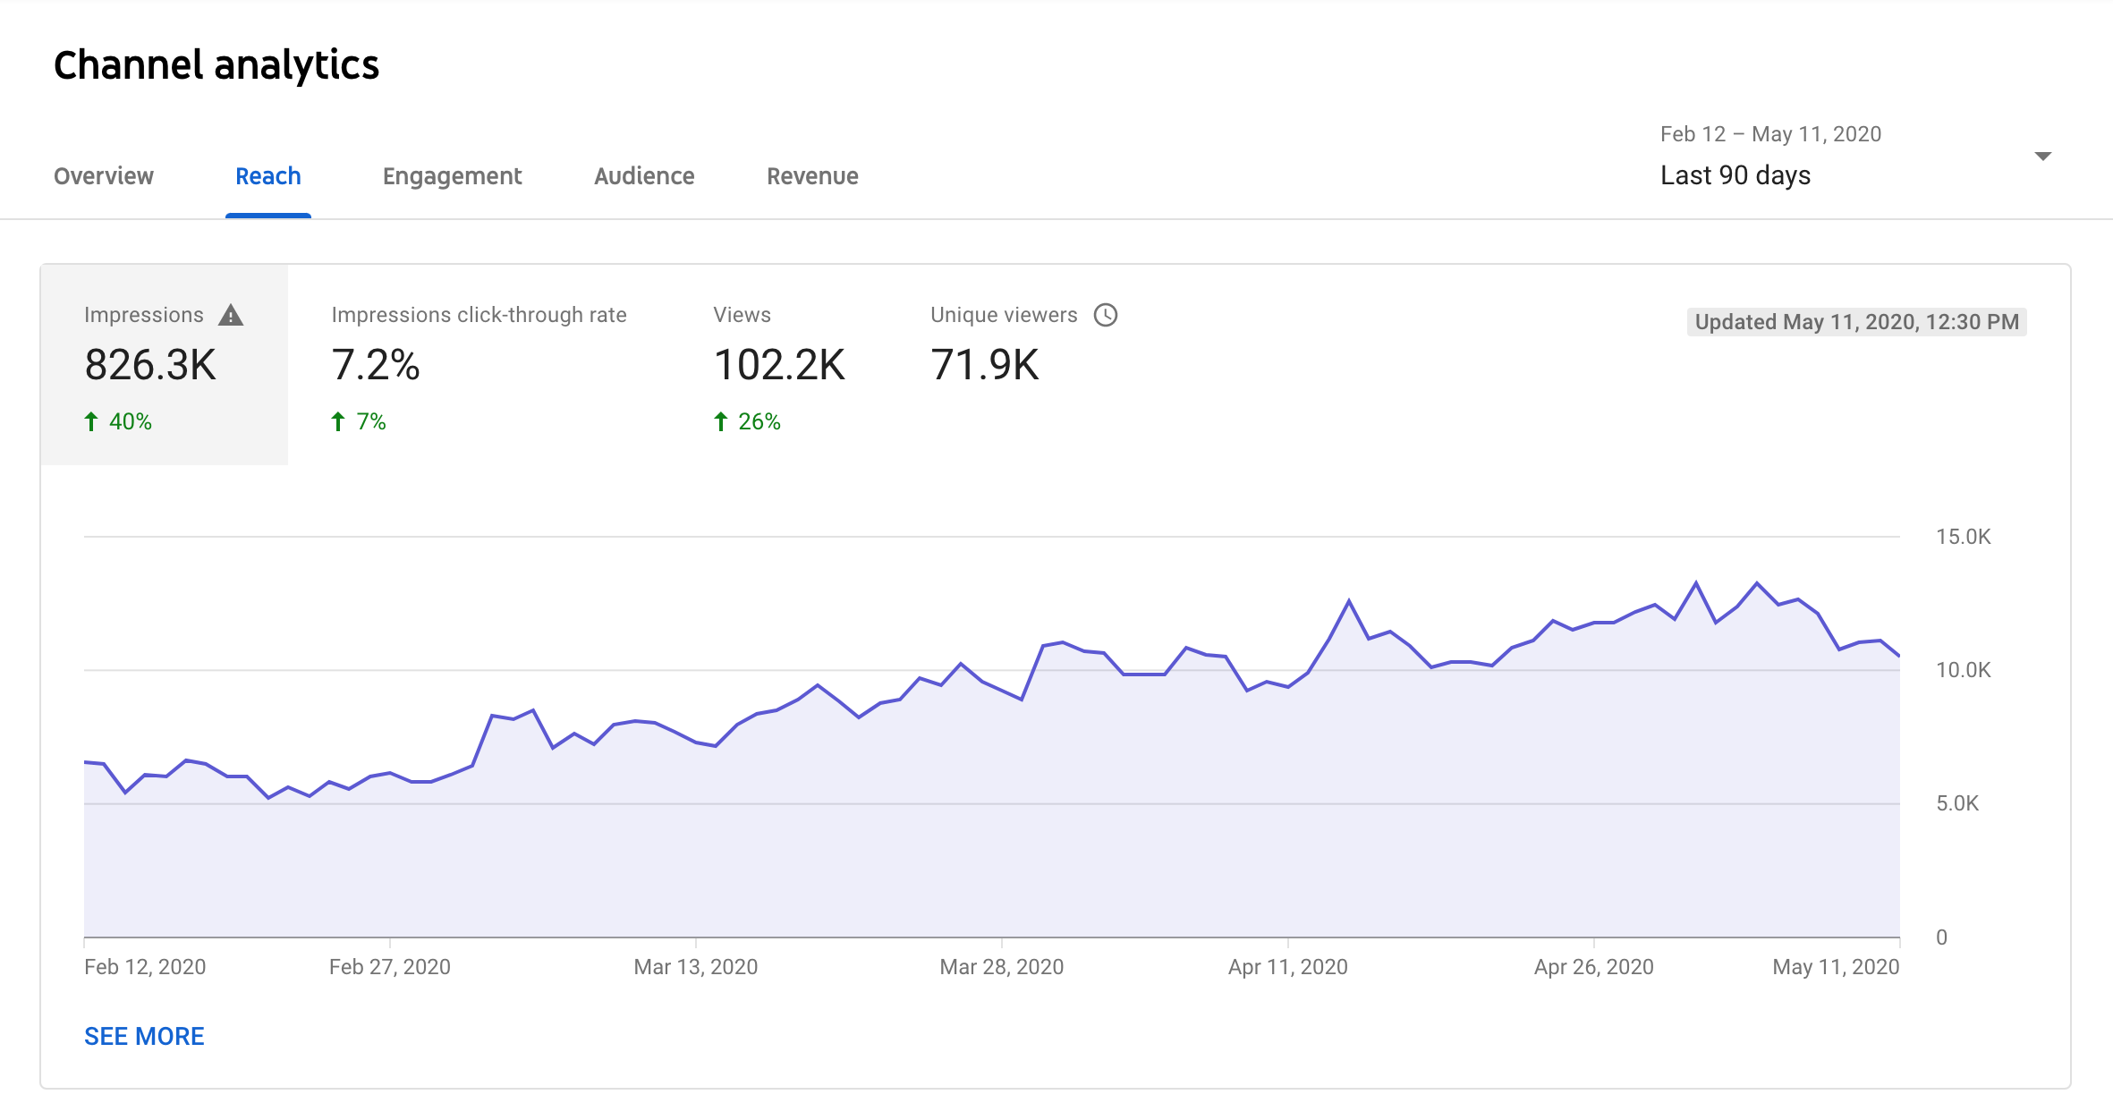Click the Feb 12 – May 11, 2020 range
The image size is (2113, 1120).
point(1770,134)
